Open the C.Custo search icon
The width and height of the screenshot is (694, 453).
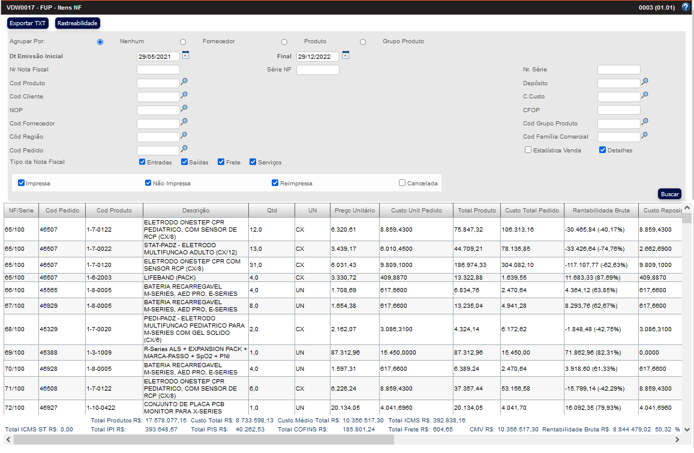pos(645,95)
